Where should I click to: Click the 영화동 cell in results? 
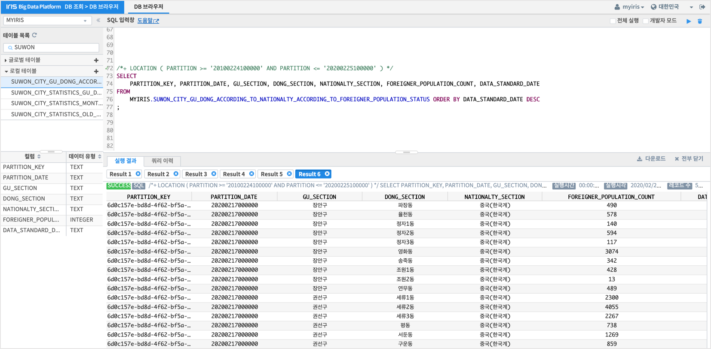[405, 252]
